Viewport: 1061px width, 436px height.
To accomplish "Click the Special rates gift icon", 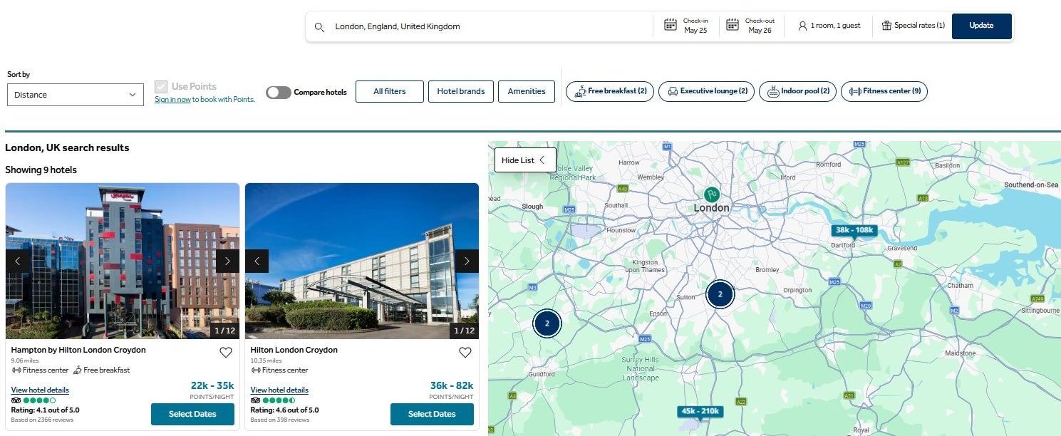I will (886, 26).
